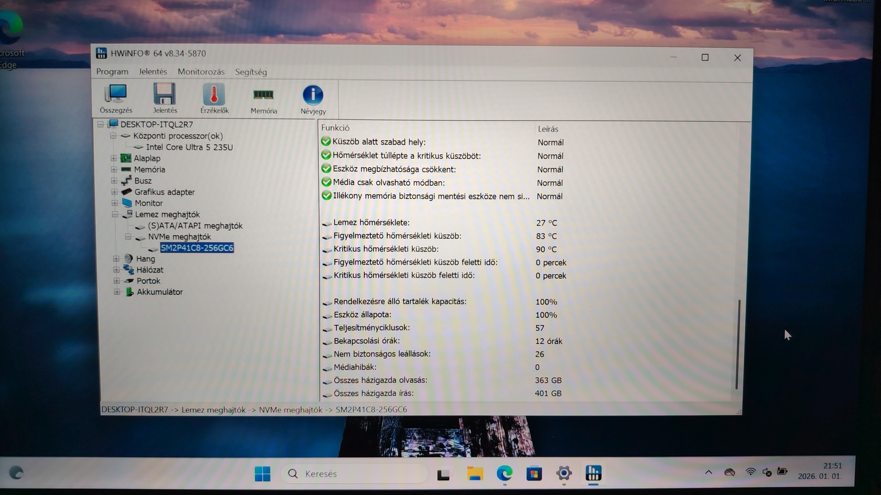Click the Jelentés floppy disk icon
The image size is (881, 495).
[165, 98]
